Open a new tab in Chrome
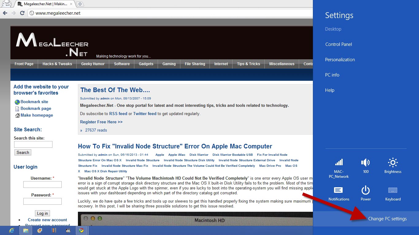 click(80, 4)
